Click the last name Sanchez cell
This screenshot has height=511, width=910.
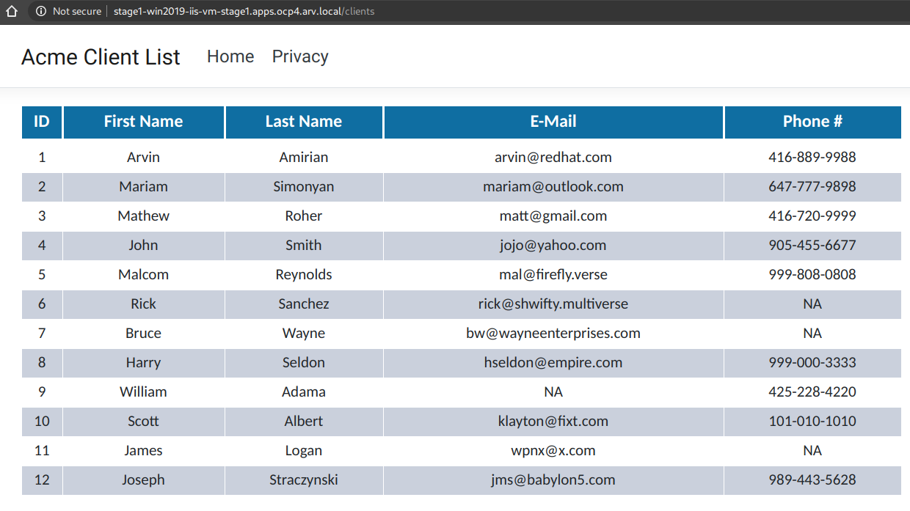(x=304, y=304)
